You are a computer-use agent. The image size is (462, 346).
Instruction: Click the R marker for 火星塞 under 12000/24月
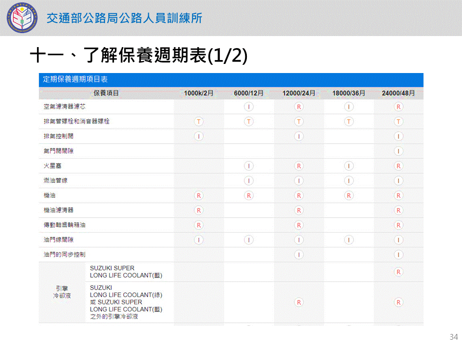299,166
